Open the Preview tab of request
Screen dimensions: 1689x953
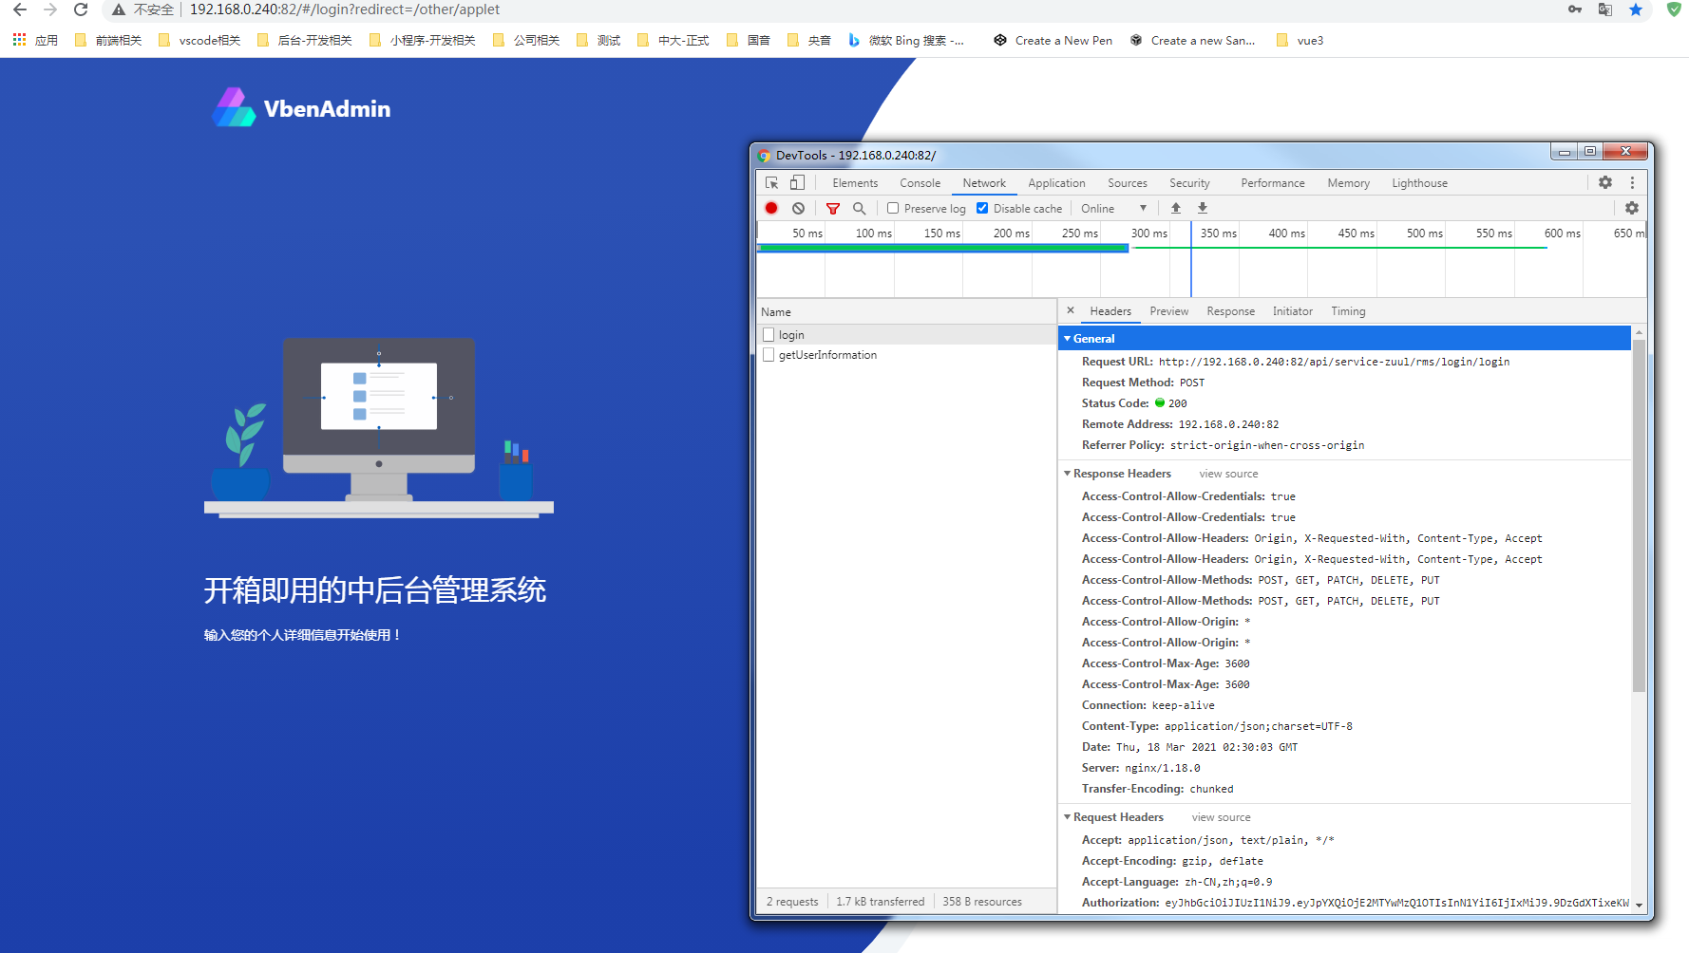[1168, 311]
